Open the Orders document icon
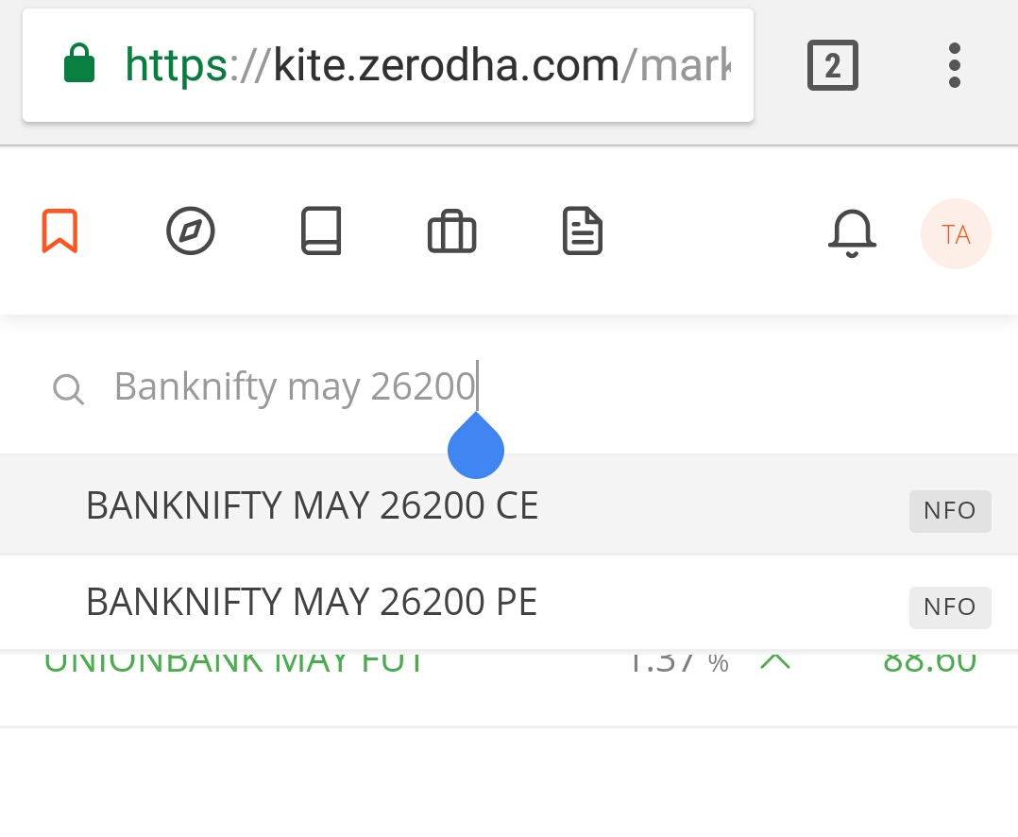Image resolution: width=1018 pixels, height=837 pixels. pos(582,230)
